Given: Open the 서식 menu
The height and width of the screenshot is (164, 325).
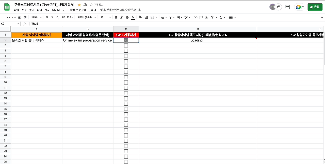Looking at the screenshot, I should pyautogui.click(x=47, y=10).
